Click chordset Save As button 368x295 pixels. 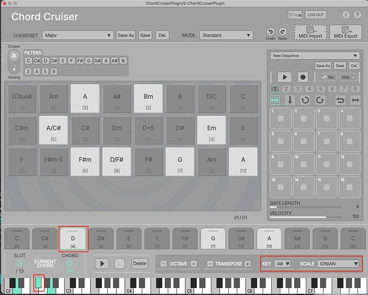click(x=126, y=35)
